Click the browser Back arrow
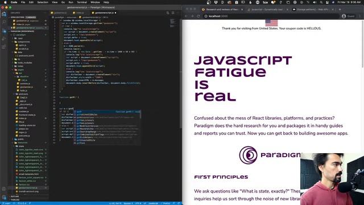 (x=186, y=16)
